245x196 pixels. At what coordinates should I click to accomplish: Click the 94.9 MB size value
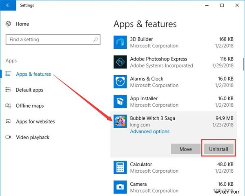[x=225, y=118]
